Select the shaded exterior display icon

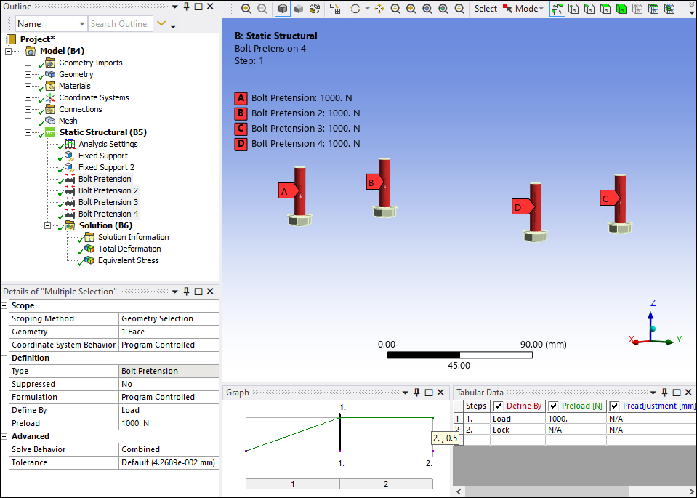click(x=298, y=7)
